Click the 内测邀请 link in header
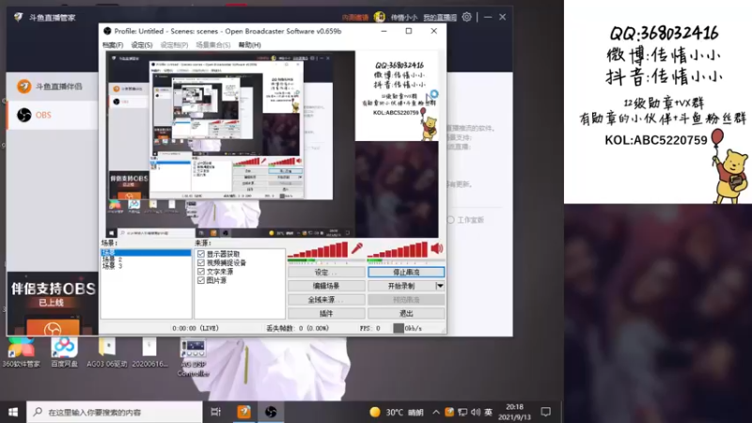 tap(355, 18)
